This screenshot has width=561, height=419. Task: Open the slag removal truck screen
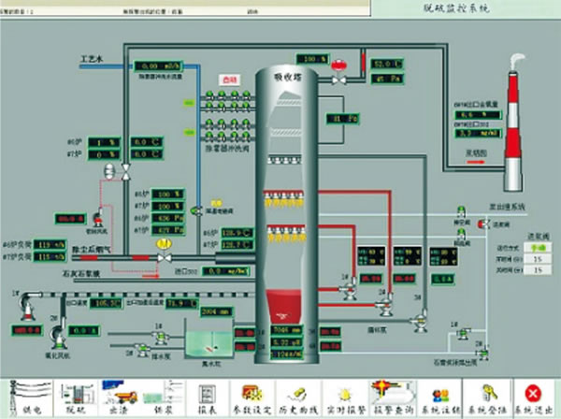[119, 397]
